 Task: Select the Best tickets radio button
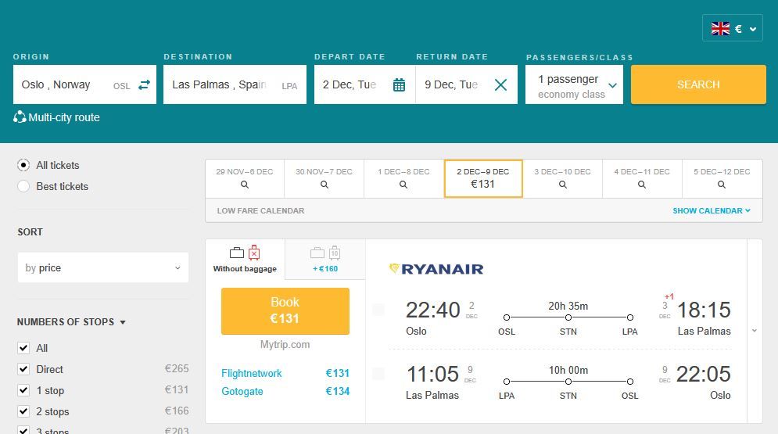click(x=23, y=186)
